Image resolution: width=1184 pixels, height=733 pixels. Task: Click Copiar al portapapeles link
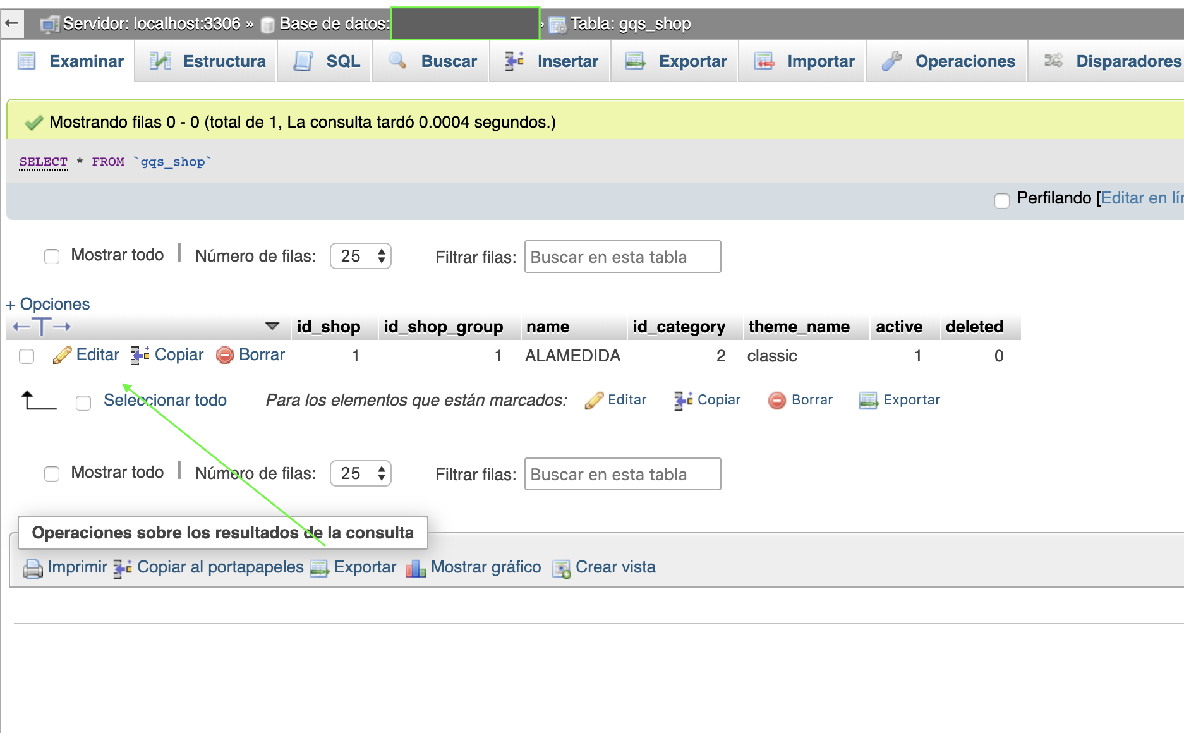(x=220, y=567)
